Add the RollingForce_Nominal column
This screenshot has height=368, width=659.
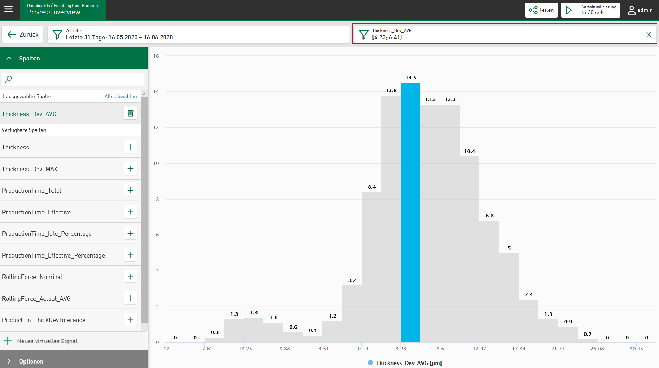(130, 277)
